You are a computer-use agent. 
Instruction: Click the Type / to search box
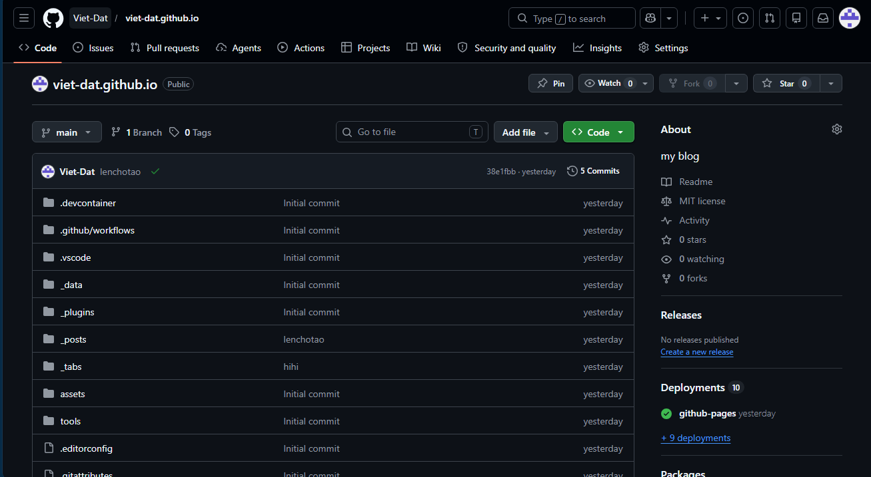[x=572, y=19]
